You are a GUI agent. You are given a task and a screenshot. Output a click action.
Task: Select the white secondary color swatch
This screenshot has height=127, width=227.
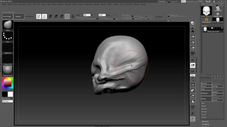10,94
